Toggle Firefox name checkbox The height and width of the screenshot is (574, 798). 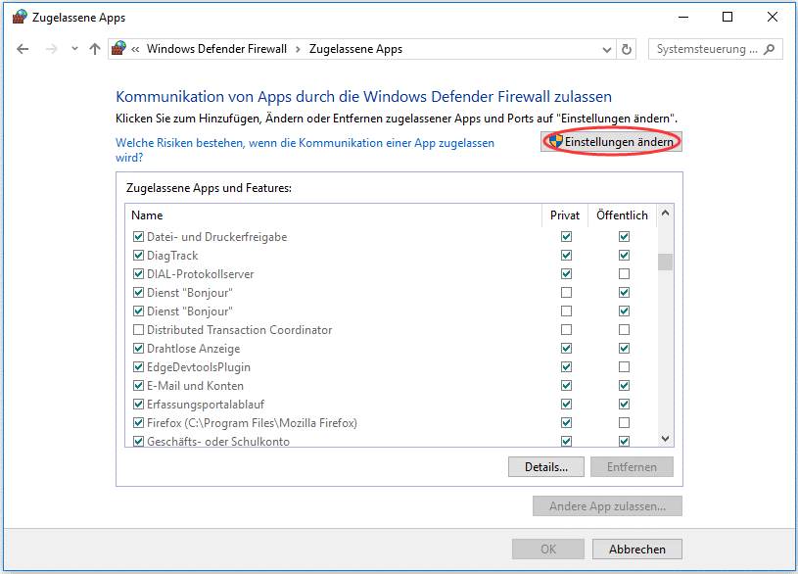138,423
